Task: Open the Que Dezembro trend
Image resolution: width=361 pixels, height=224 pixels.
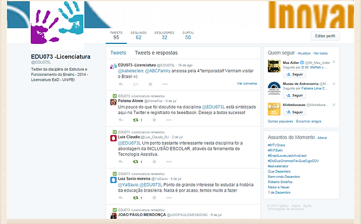Action: coord(279,171)
